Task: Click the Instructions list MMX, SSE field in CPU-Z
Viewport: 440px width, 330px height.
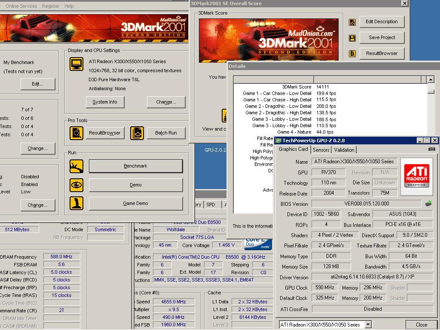Action: click(x=213, y=280)
